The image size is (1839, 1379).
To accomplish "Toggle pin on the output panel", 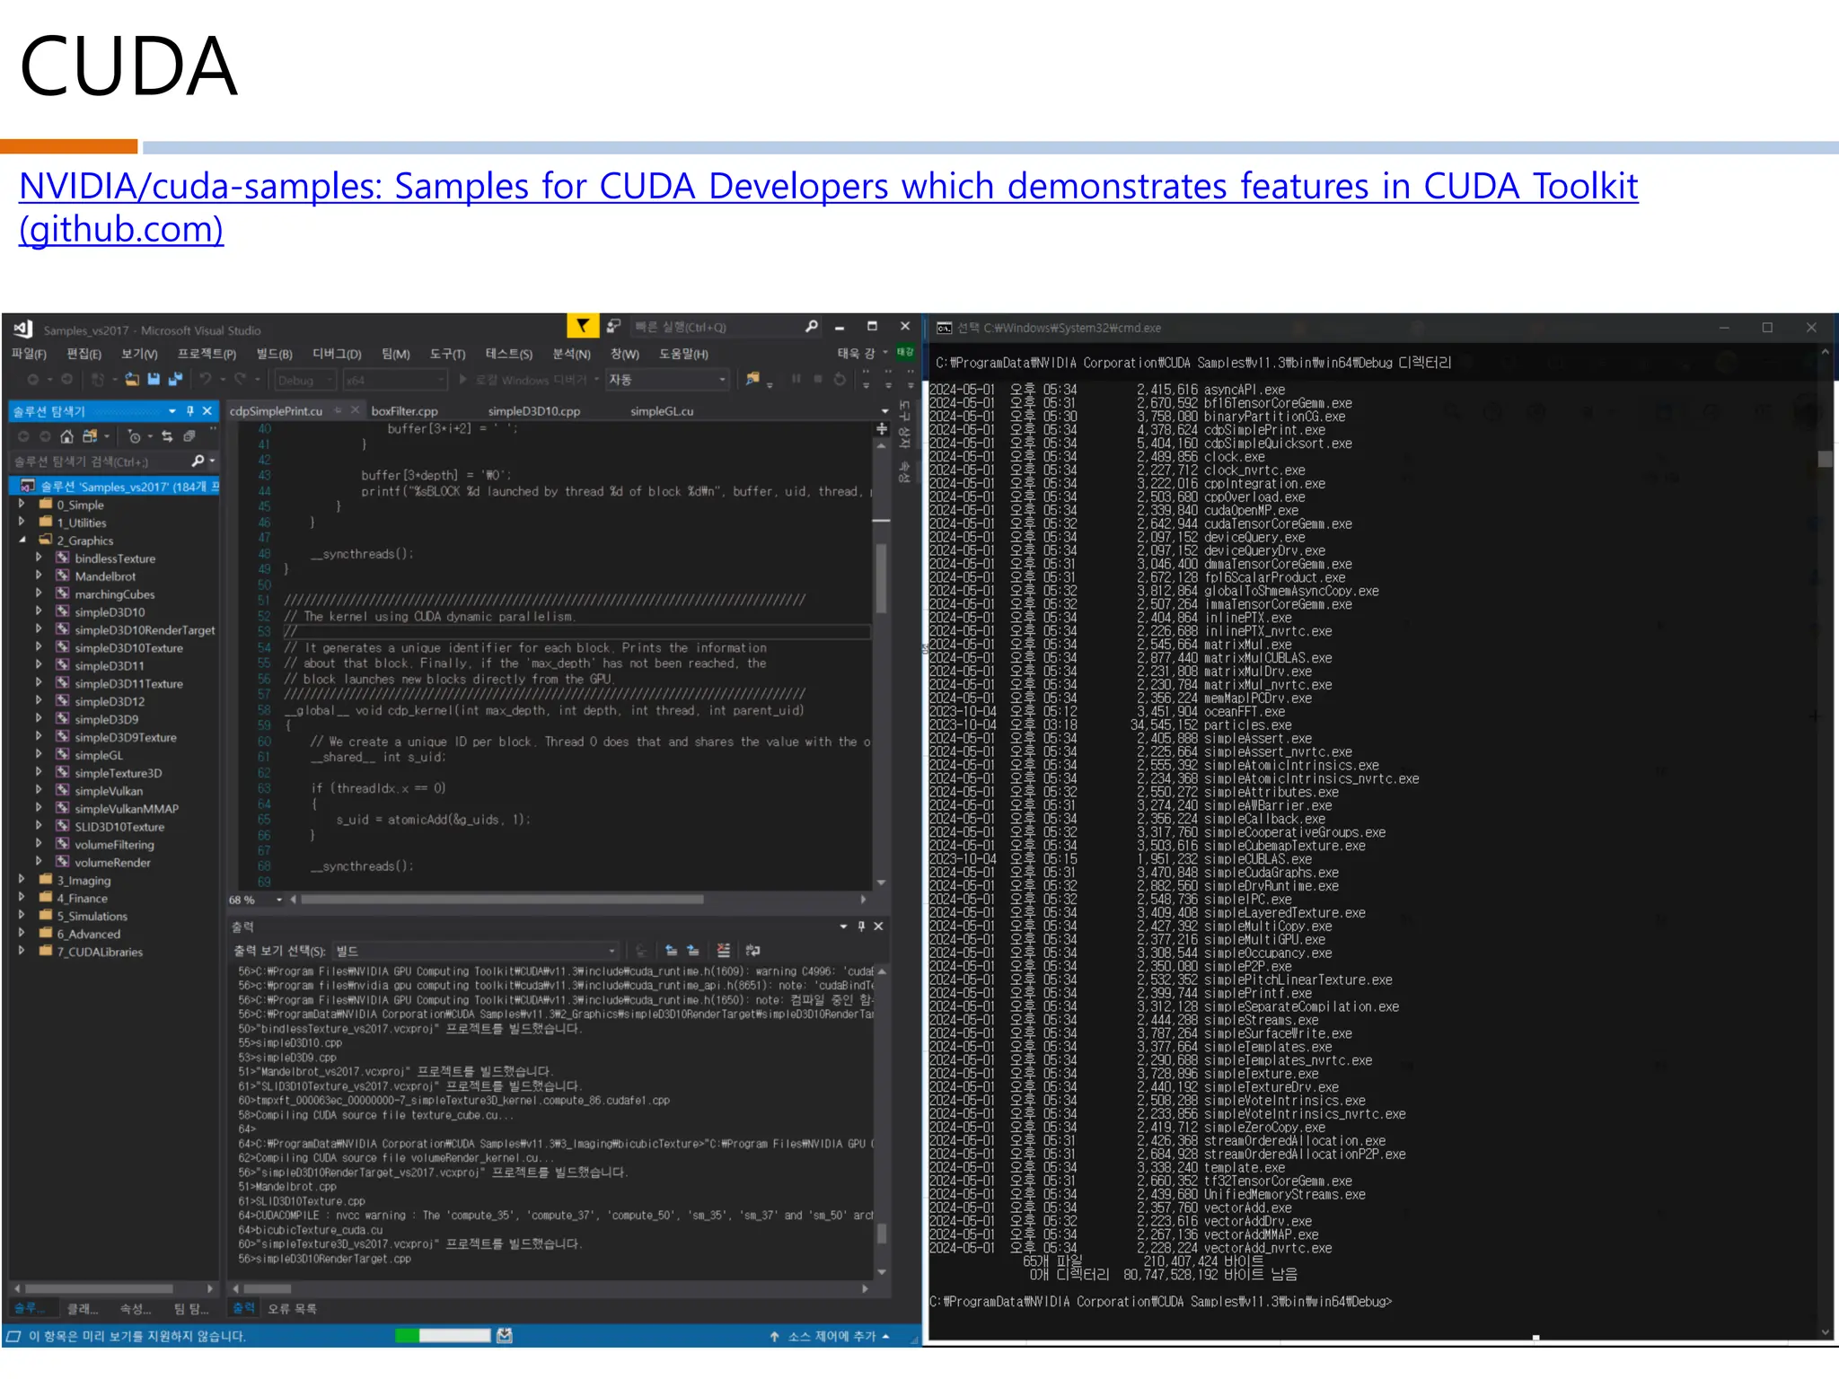I will coord(861,926).
